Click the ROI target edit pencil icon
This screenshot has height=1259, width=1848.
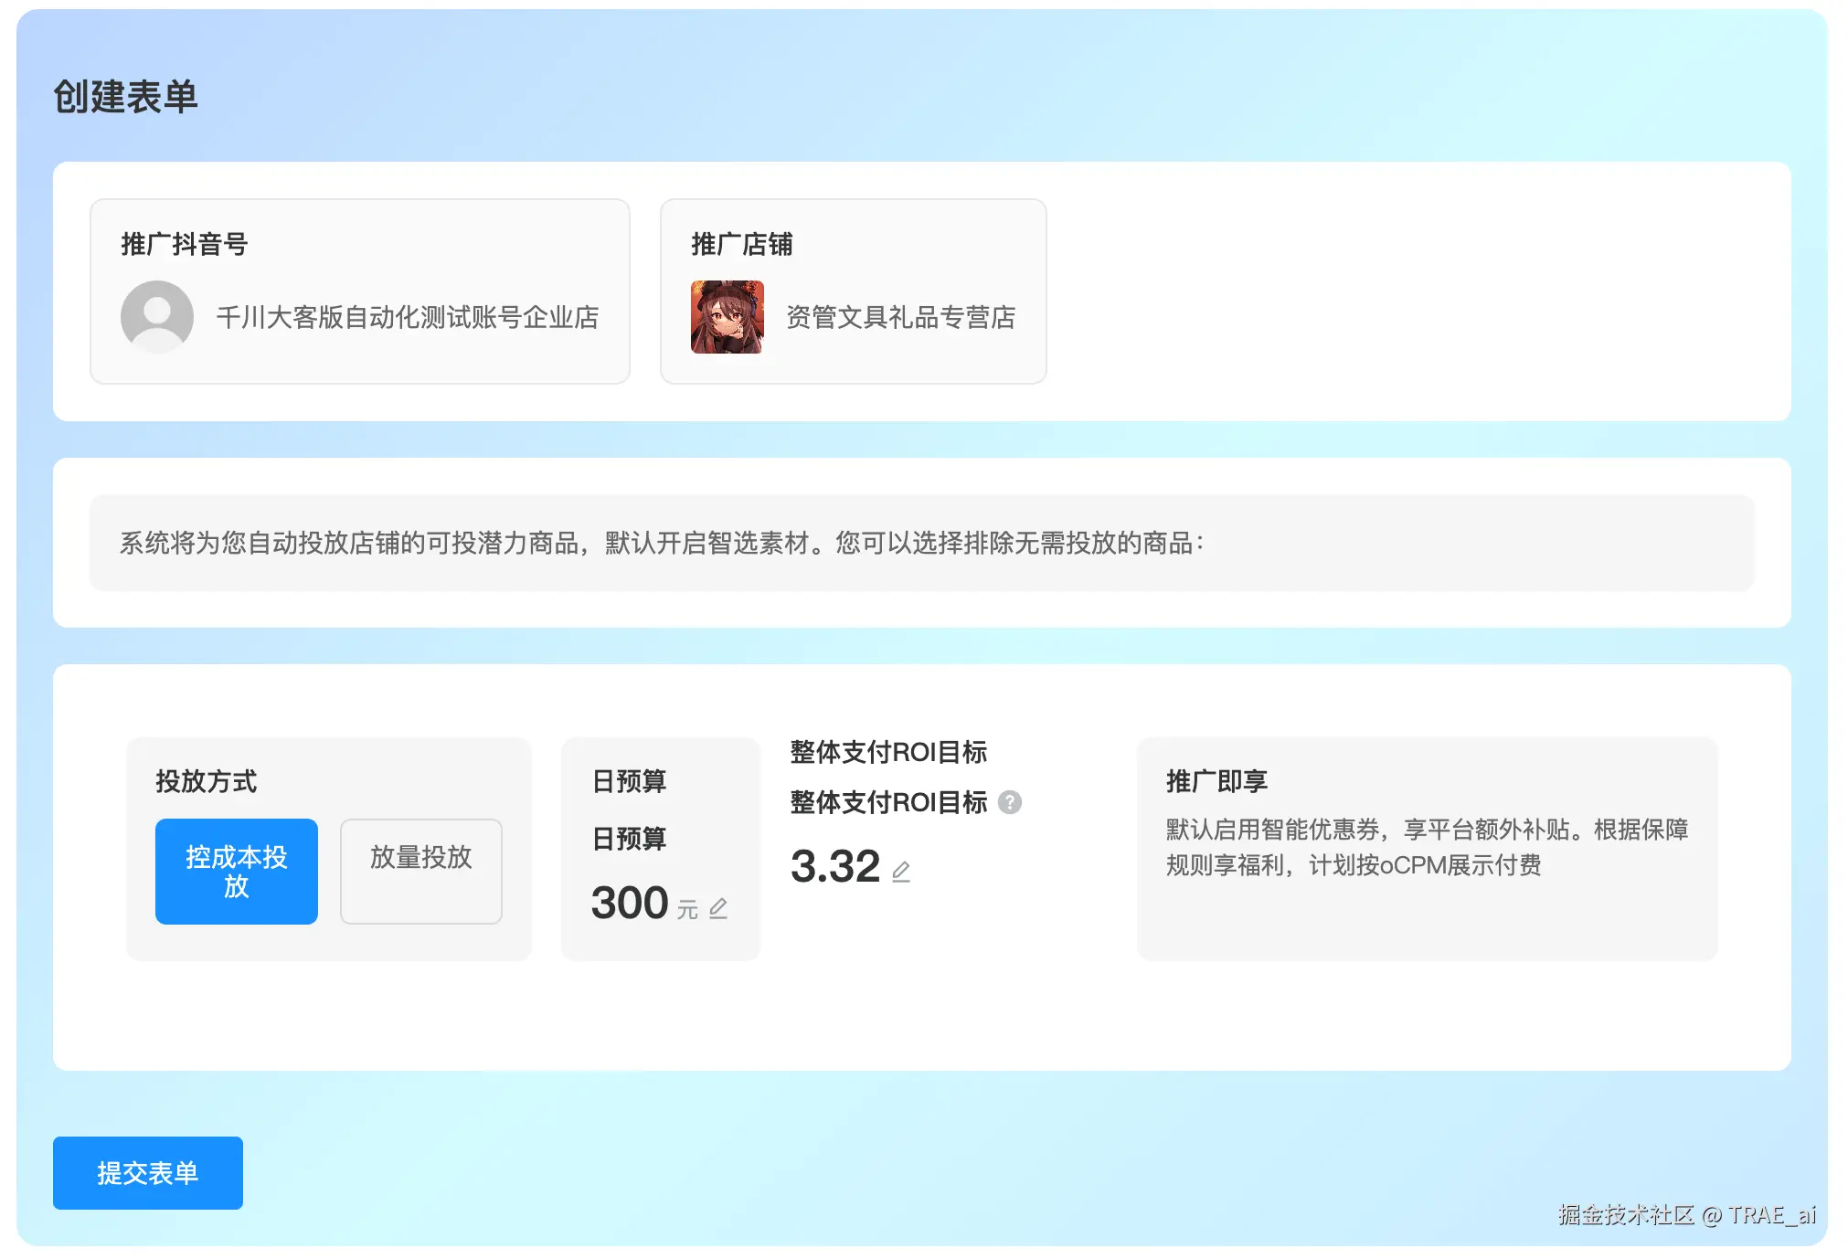click(901, 871)
